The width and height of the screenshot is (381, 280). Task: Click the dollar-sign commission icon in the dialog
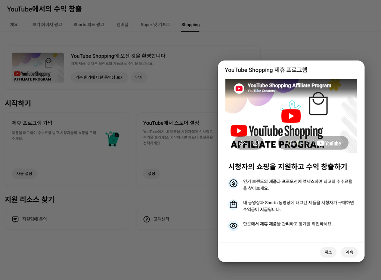(x=233, y=183)
